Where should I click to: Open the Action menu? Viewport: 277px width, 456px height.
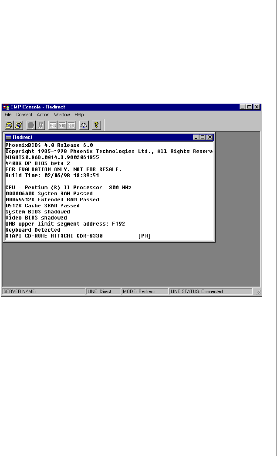point(43,115)
